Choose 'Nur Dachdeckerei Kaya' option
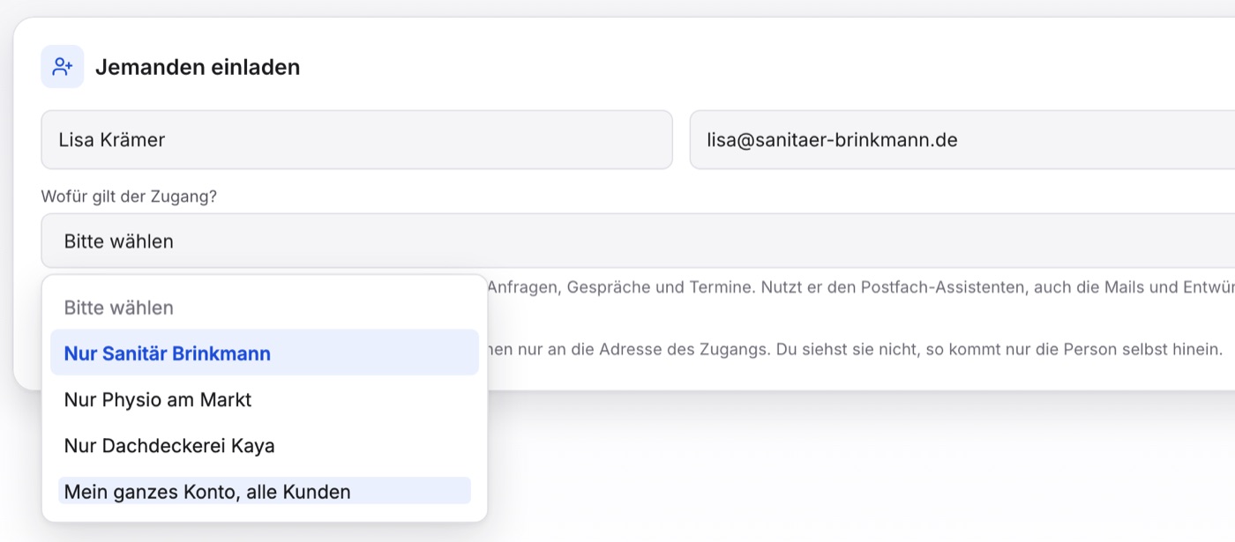Image resolution: width=1235 pixels, height=542 pixels. click(265, 445)
